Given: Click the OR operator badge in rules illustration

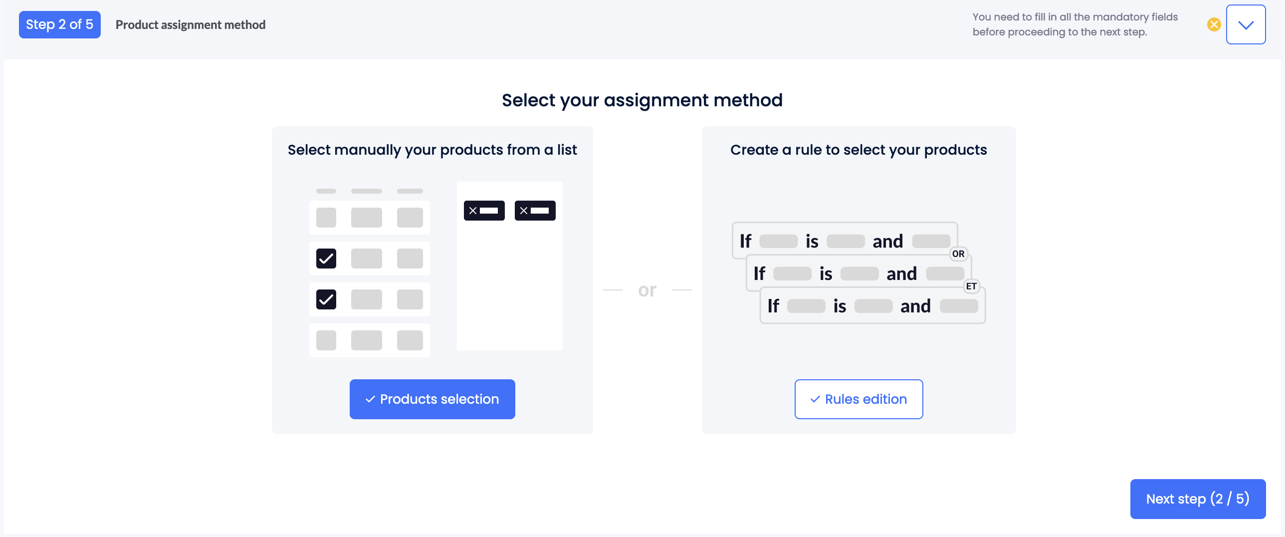Looking at the screenshot, I should (x=958, y=254).
